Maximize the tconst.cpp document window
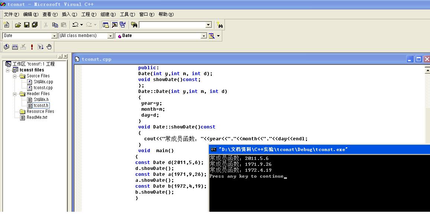This screenshot has width=430, height=221. 418,59
